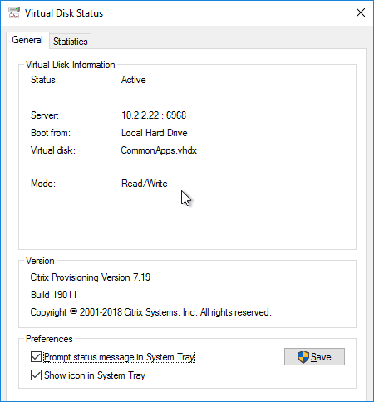
Task: Click the Active status value
Action: 134,80
